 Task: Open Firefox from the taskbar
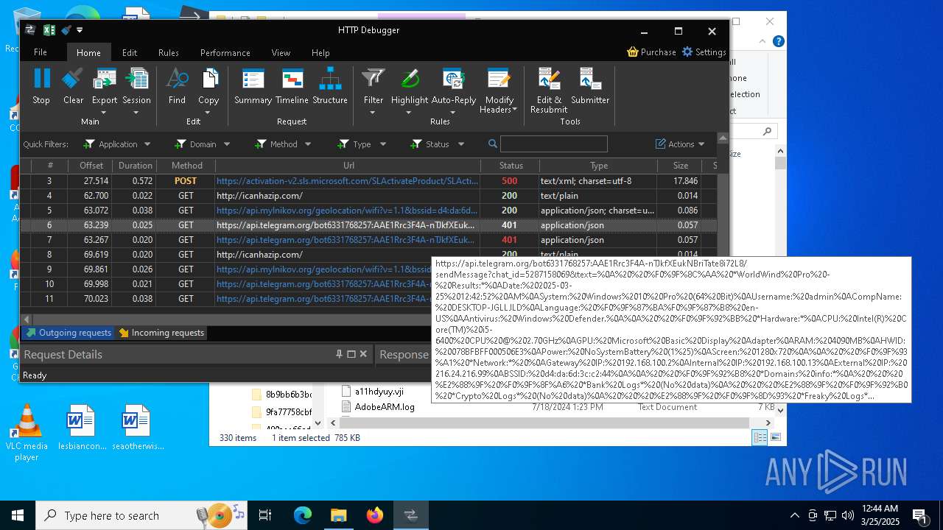tap(375, 515)
